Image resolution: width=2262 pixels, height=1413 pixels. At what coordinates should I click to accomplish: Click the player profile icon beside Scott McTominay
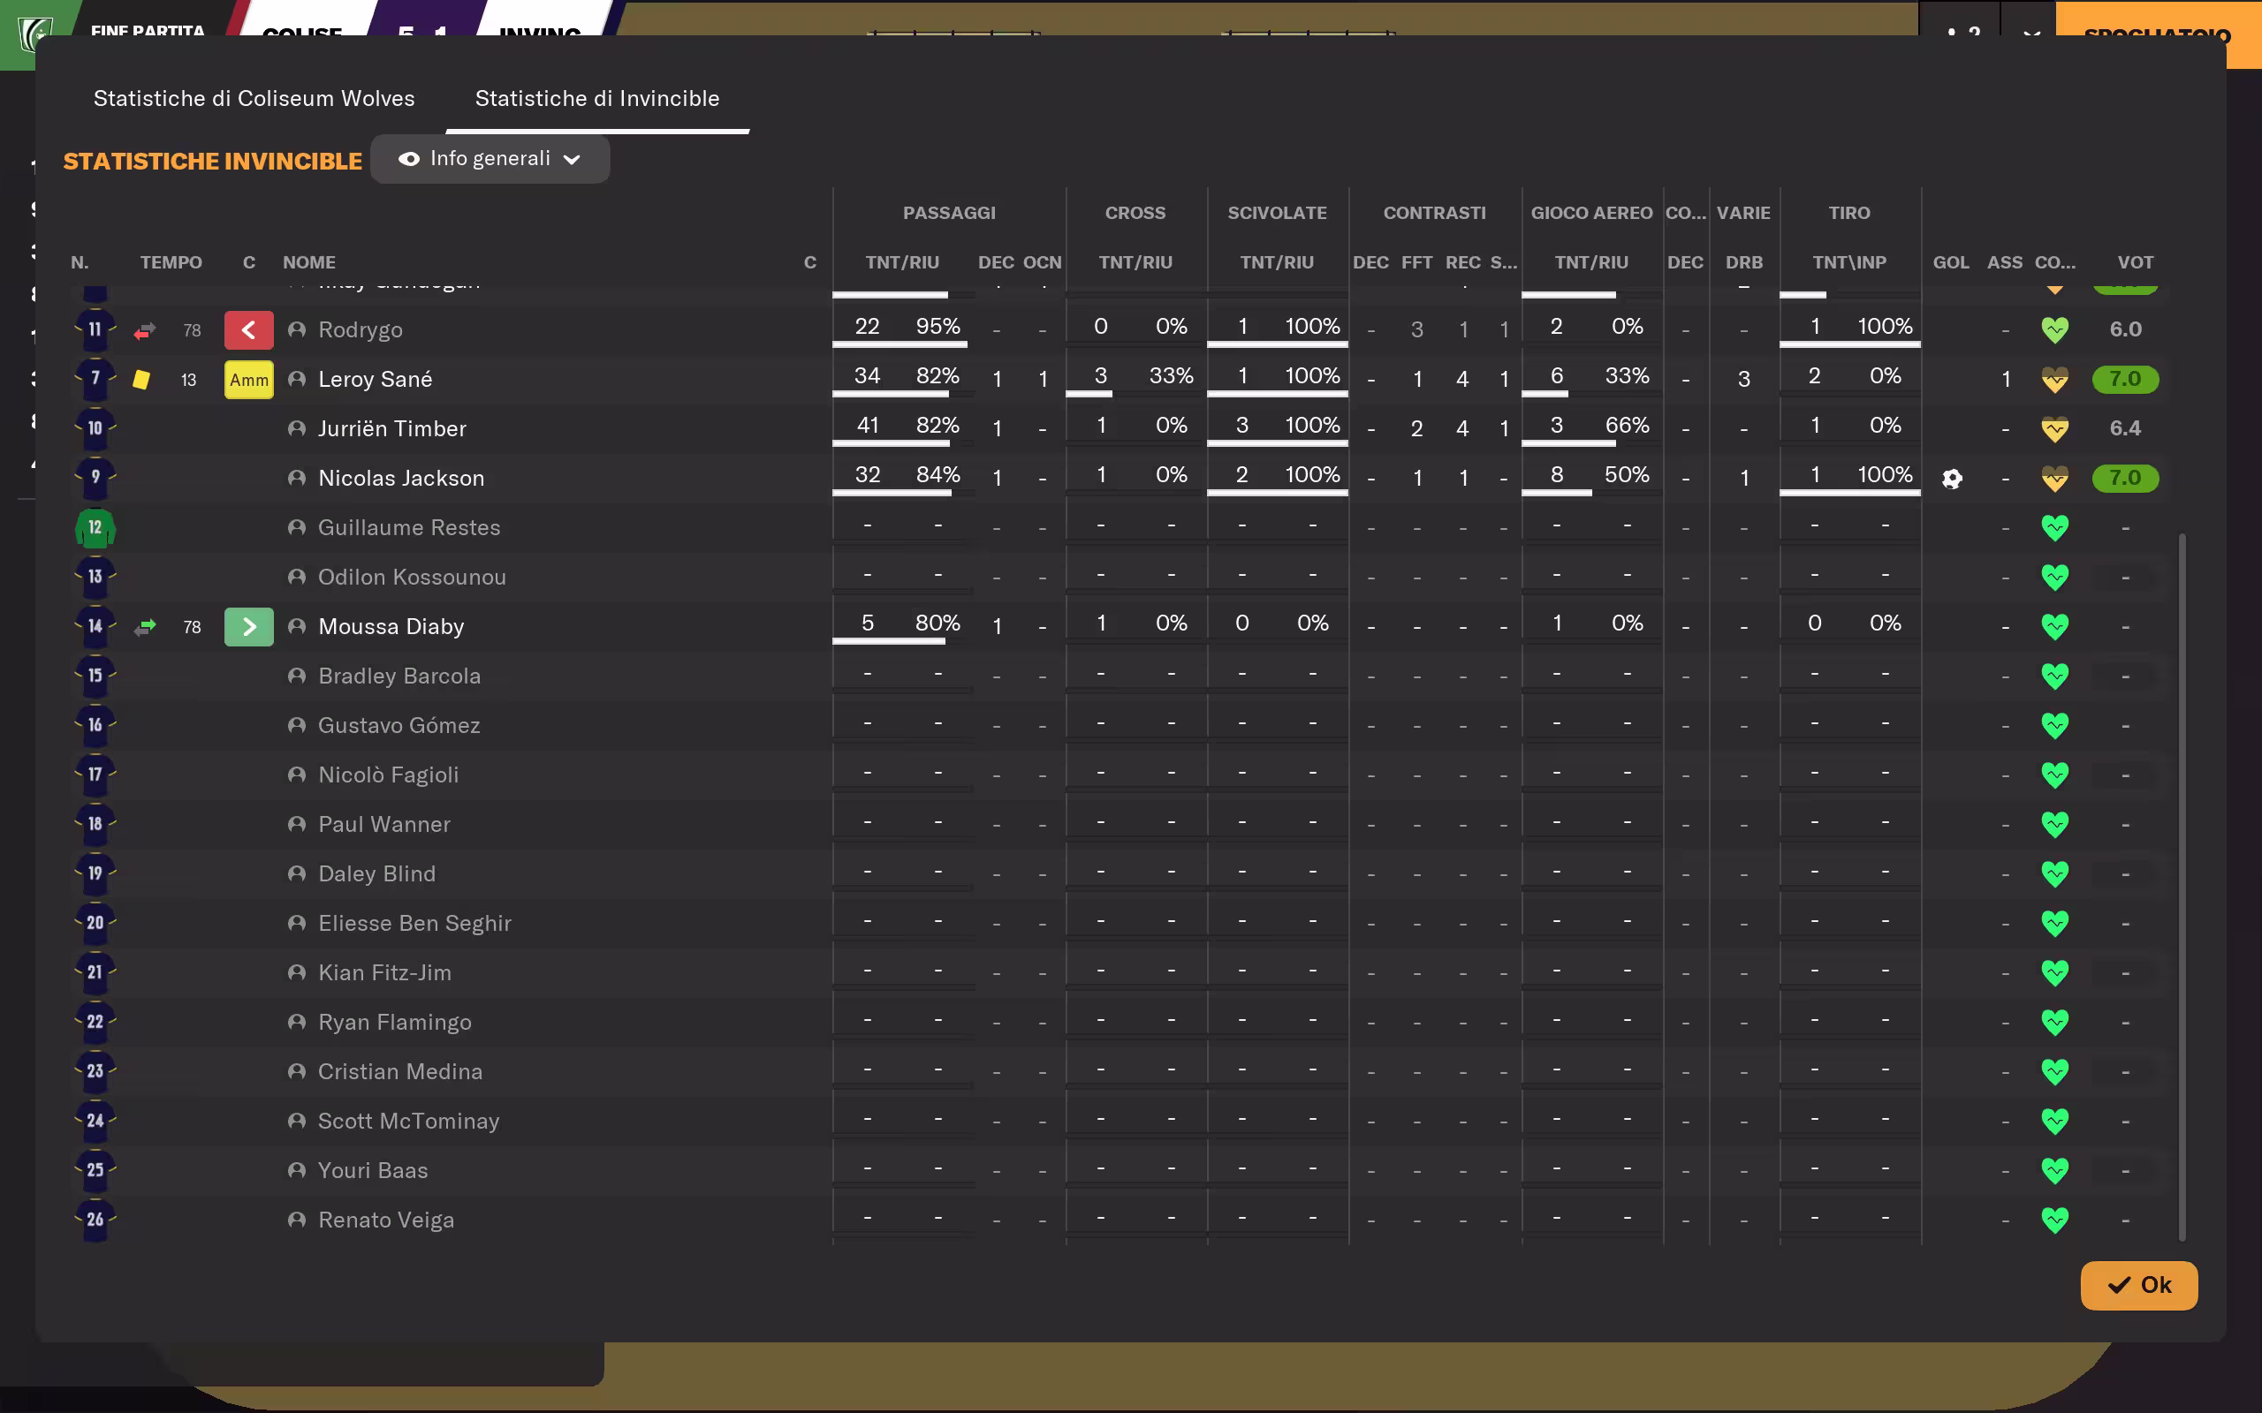(297, 1122)
